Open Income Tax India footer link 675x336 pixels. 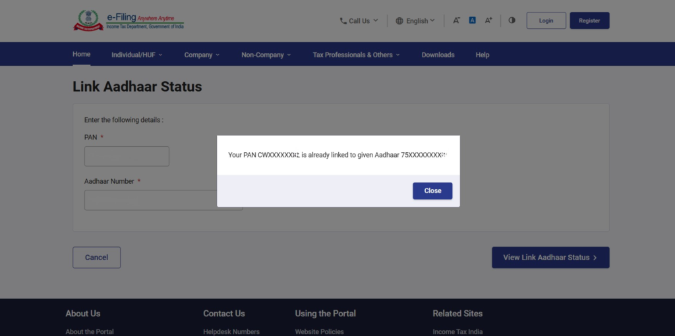pos(457,331)
